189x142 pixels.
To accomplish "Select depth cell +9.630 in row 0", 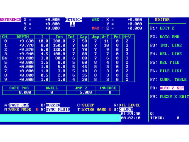I will click(x=26, y=41).
